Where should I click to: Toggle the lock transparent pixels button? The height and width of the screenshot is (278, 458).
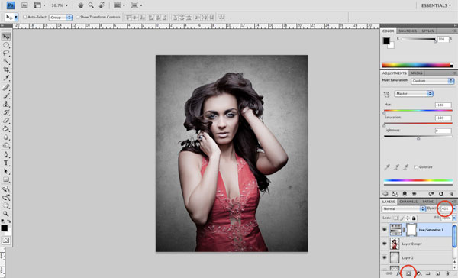395,218
